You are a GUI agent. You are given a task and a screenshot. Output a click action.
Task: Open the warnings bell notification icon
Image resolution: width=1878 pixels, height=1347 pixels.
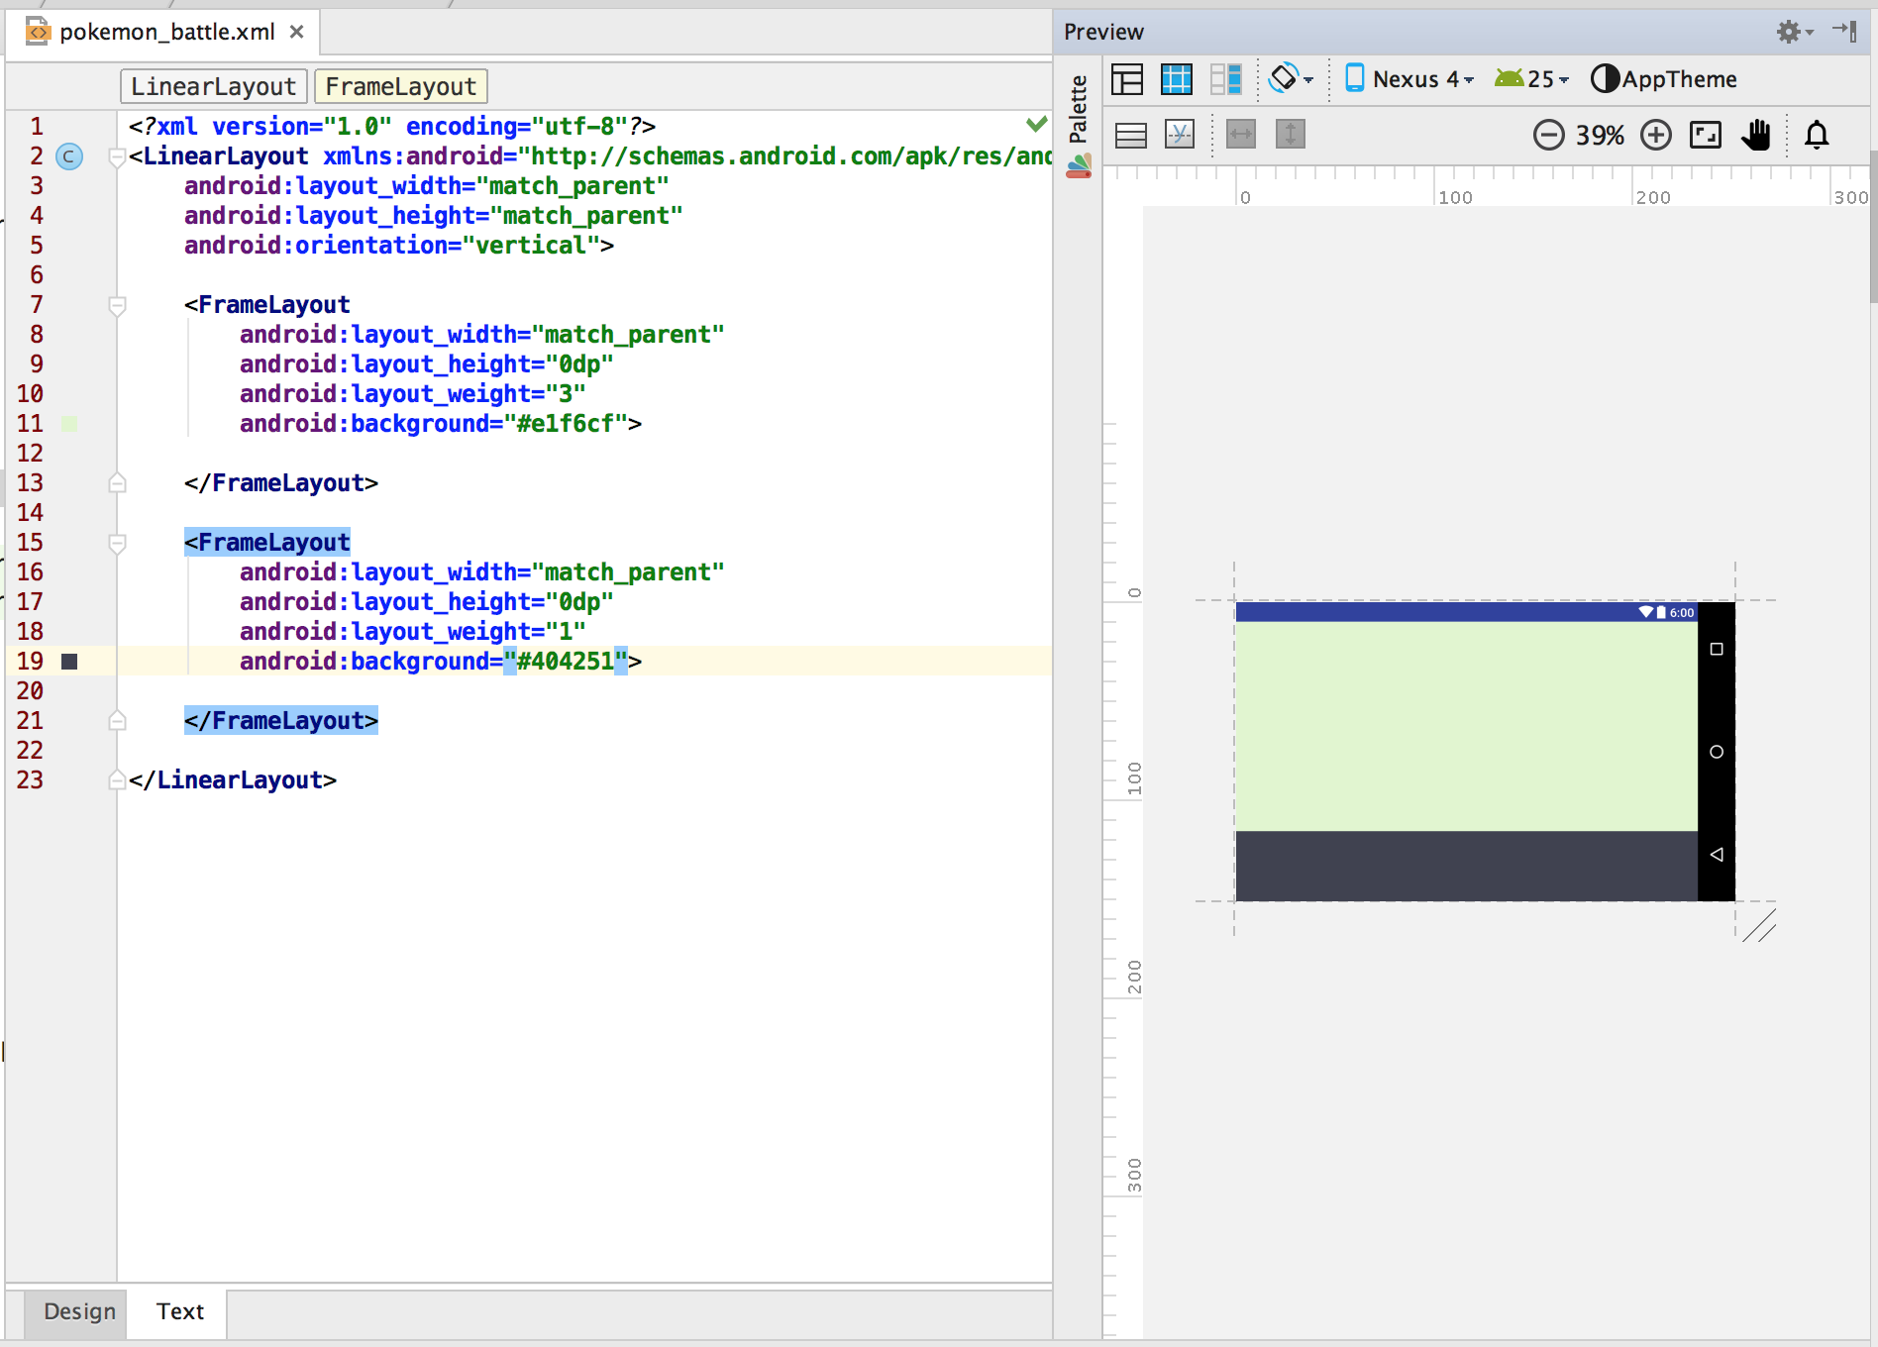pos(1817,135)
